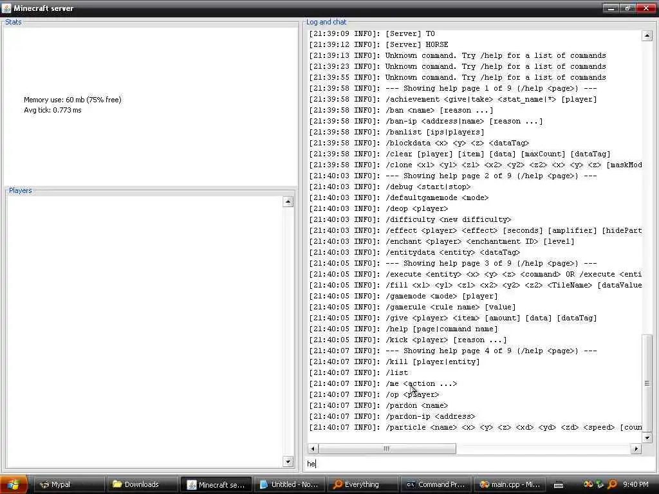Click the '/difficulty <new difficulty>' log line
The image size is (659, 494).
[410, 219]
